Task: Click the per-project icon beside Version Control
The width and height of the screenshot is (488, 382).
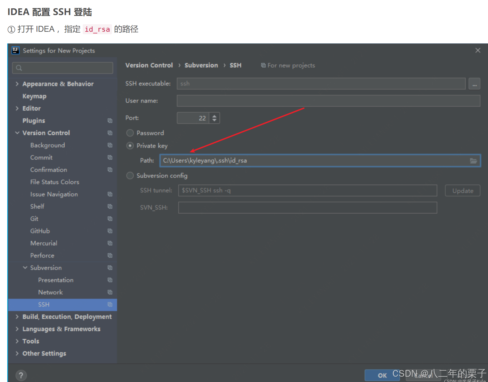Action: pyautogui.click(x=110, y=133)
